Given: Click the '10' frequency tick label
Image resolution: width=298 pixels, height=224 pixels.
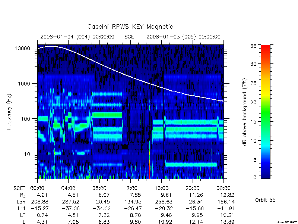Looking at the screenshot, I should coord(27,154).
